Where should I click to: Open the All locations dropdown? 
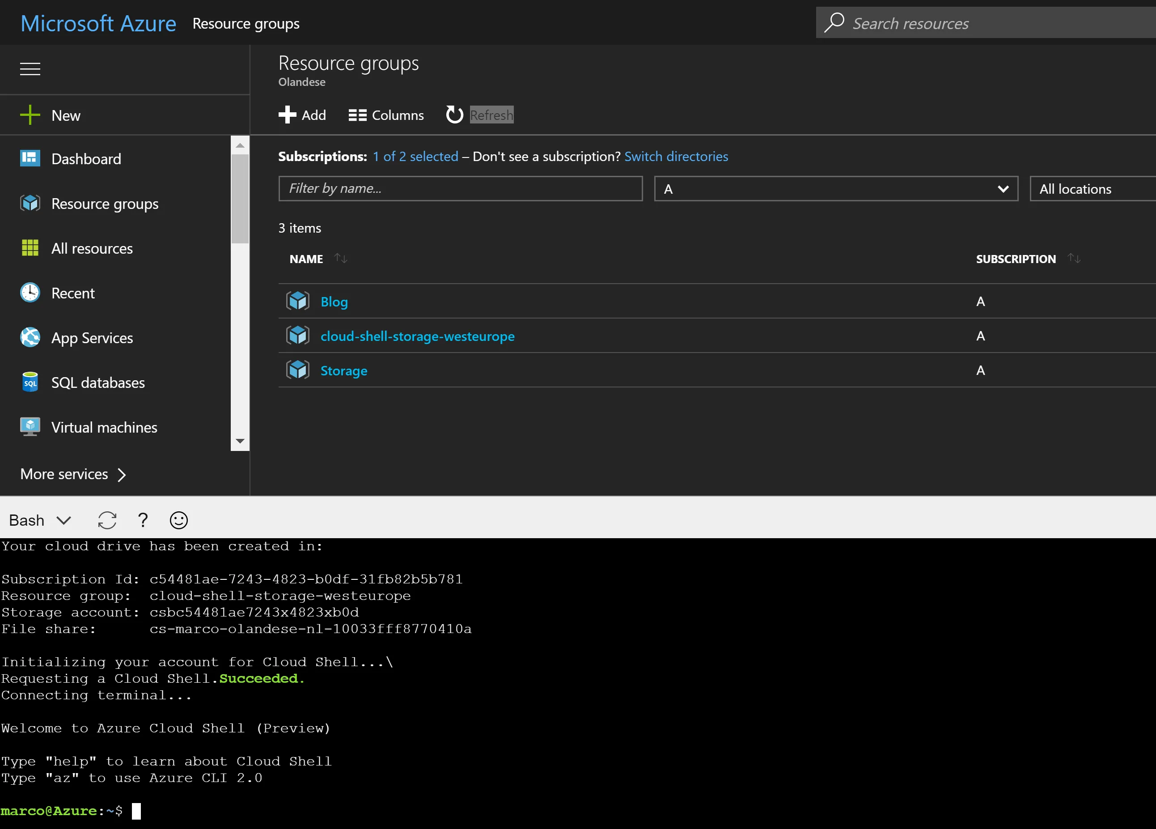click(1092, 189)
